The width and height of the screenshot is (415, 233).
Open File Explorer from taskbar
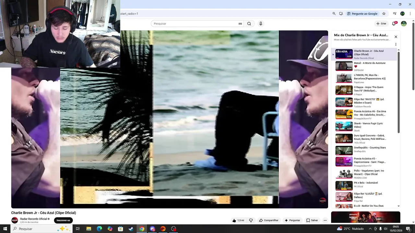(89, 229)
